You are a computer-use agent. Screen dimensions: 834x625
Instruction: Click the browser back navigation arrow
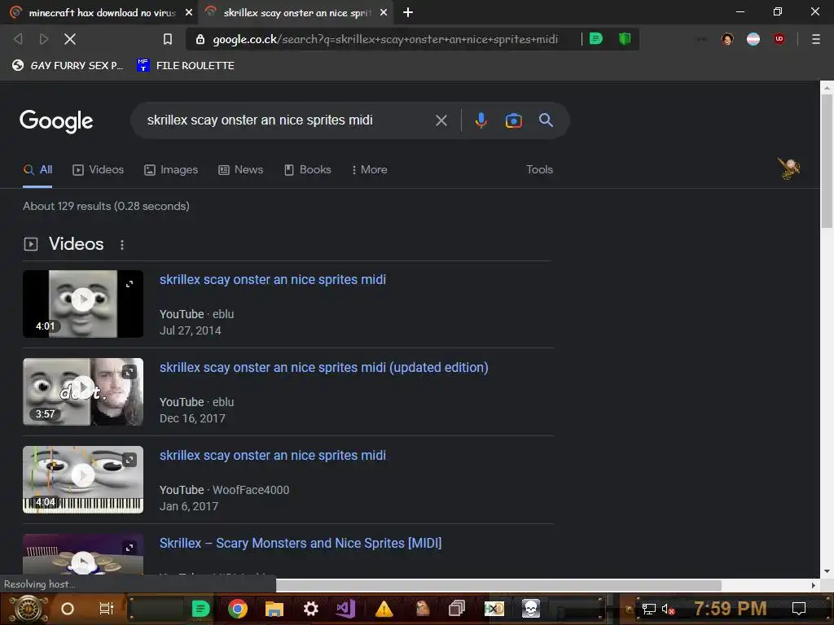pyautogui.click(x=18, y=39)
